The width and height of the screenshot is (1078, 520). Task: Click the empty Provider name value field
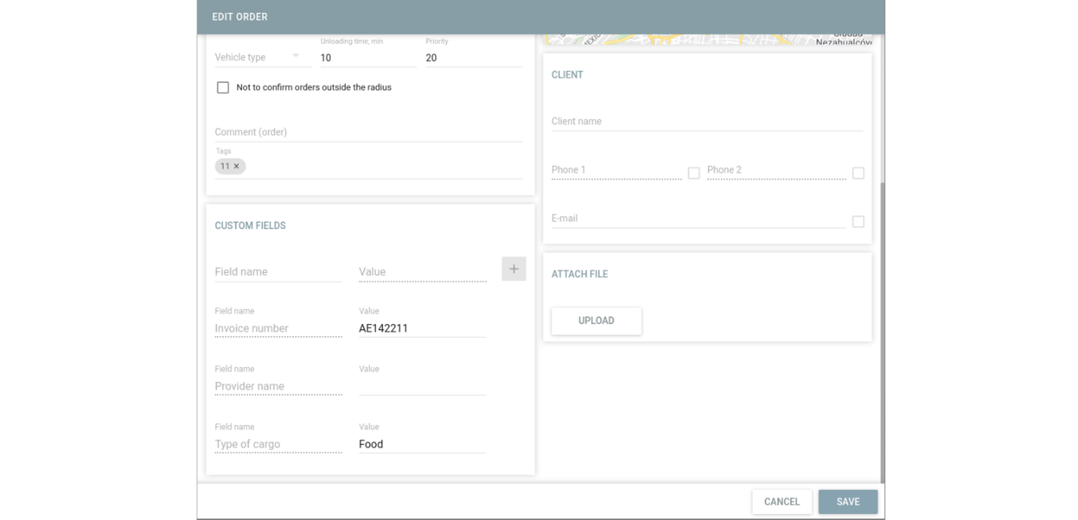(421, 387)
